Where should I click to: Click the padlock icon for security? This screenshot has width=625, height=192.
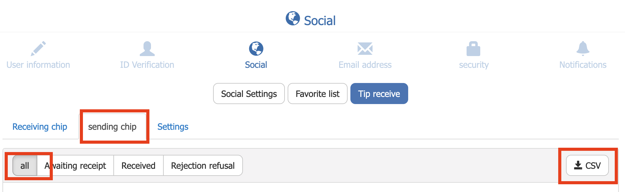click(473, 49)
